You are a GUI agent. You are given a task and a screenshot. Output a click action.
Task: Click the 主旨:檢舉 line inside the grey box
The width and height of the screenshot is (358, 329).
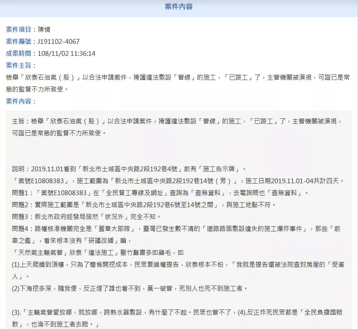177,121
